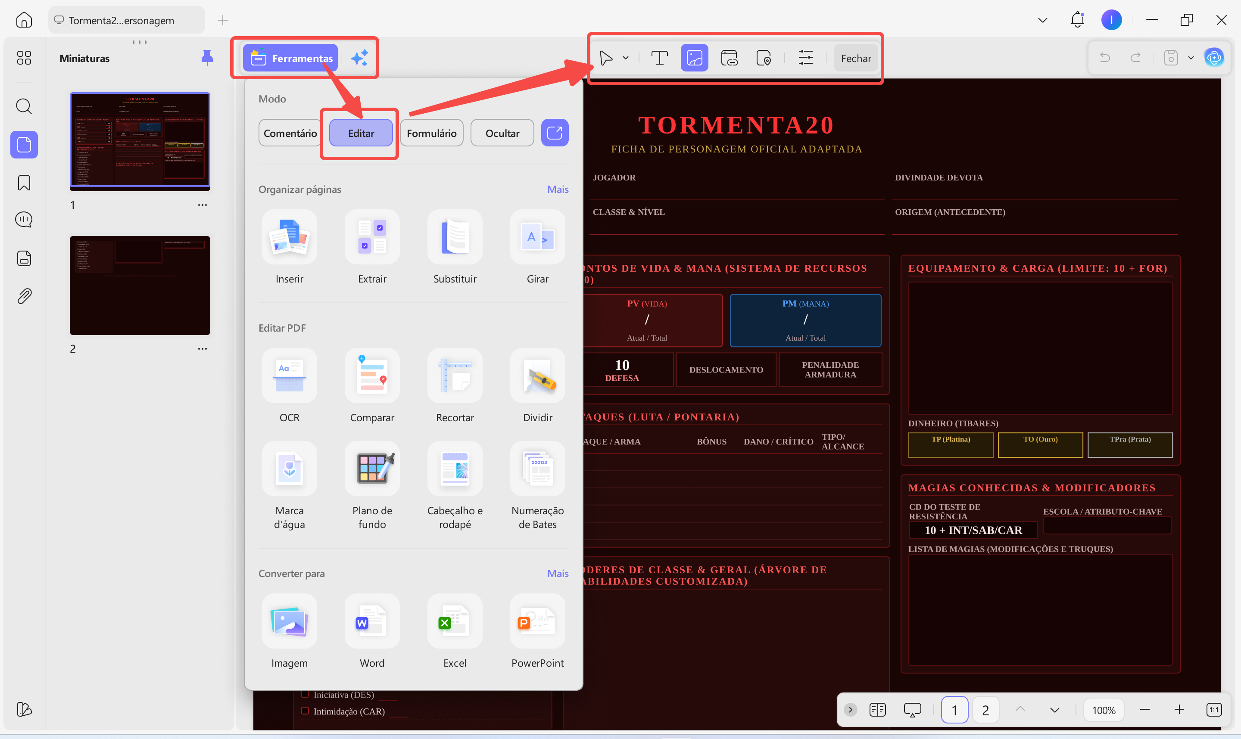Select the link edit tool

point(729,58)
